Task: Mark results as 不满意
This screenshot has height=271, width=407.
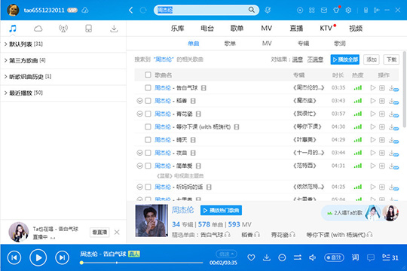Action: [x=315, y=59]
